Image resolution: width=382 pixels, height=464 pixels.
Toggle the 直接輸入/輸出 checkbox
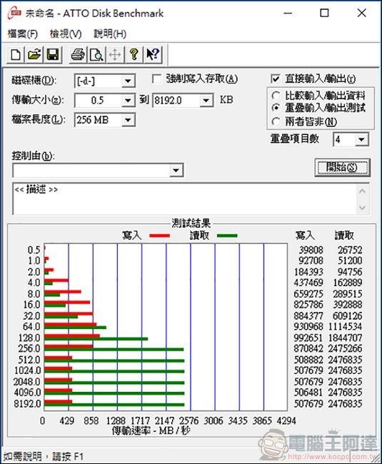[x=276, y=79]
